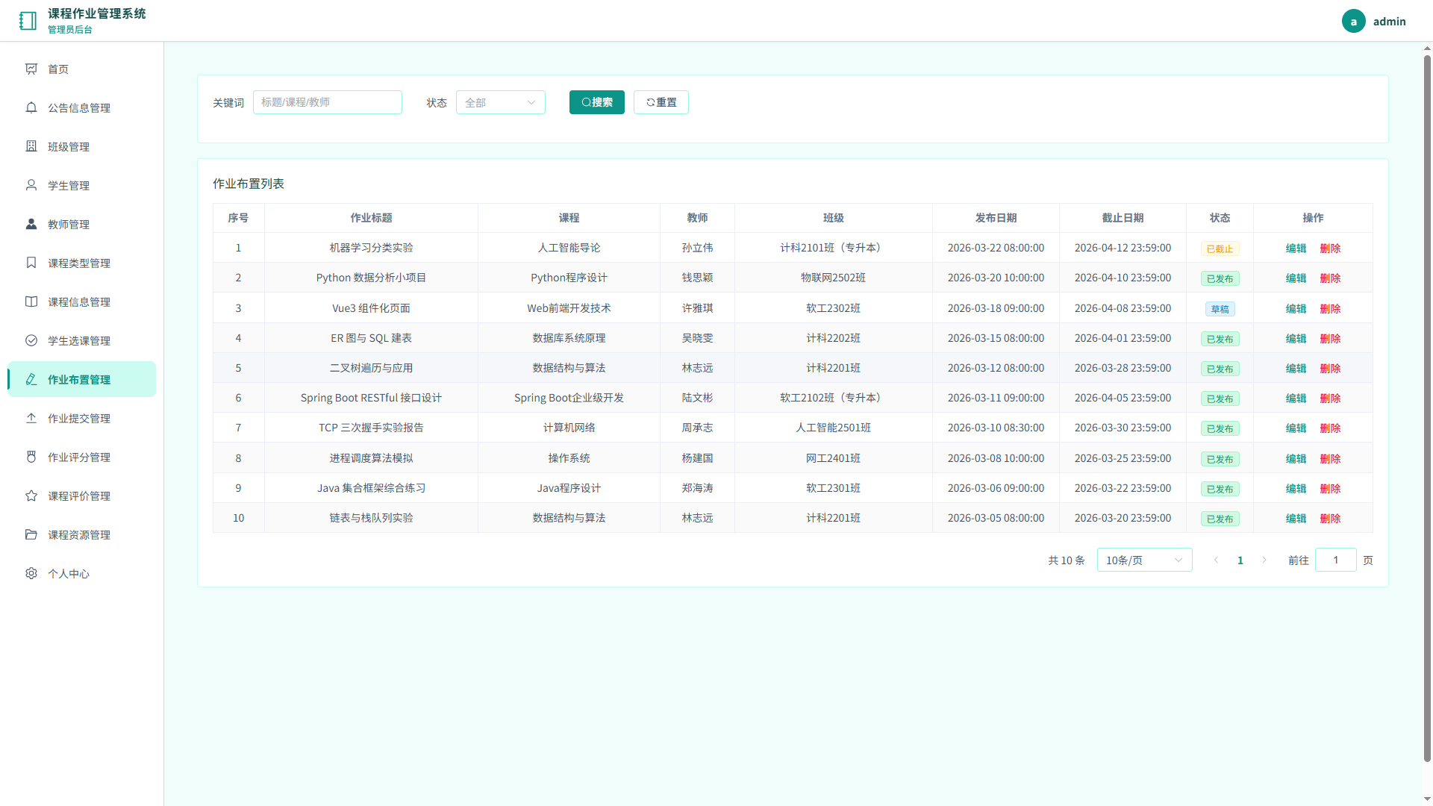Edit the ER 图与 SQL 建表 row
This screenshot has width=1433, height=806.
coord(1296,338)
